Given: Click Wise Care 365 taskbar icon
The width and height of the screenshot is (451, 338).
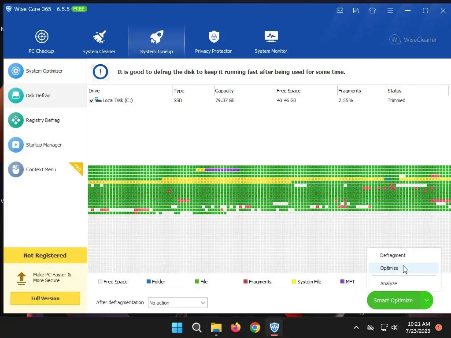Looking at the screenshot, I should (x=274, y=327).
